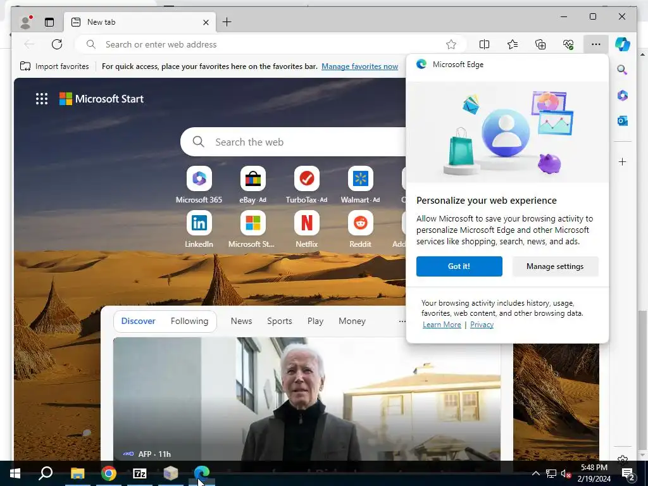Open File Explorer from the taskbar
Viewport: 648px width, 486px height.
pyautogui.click(x=77, y=473)
